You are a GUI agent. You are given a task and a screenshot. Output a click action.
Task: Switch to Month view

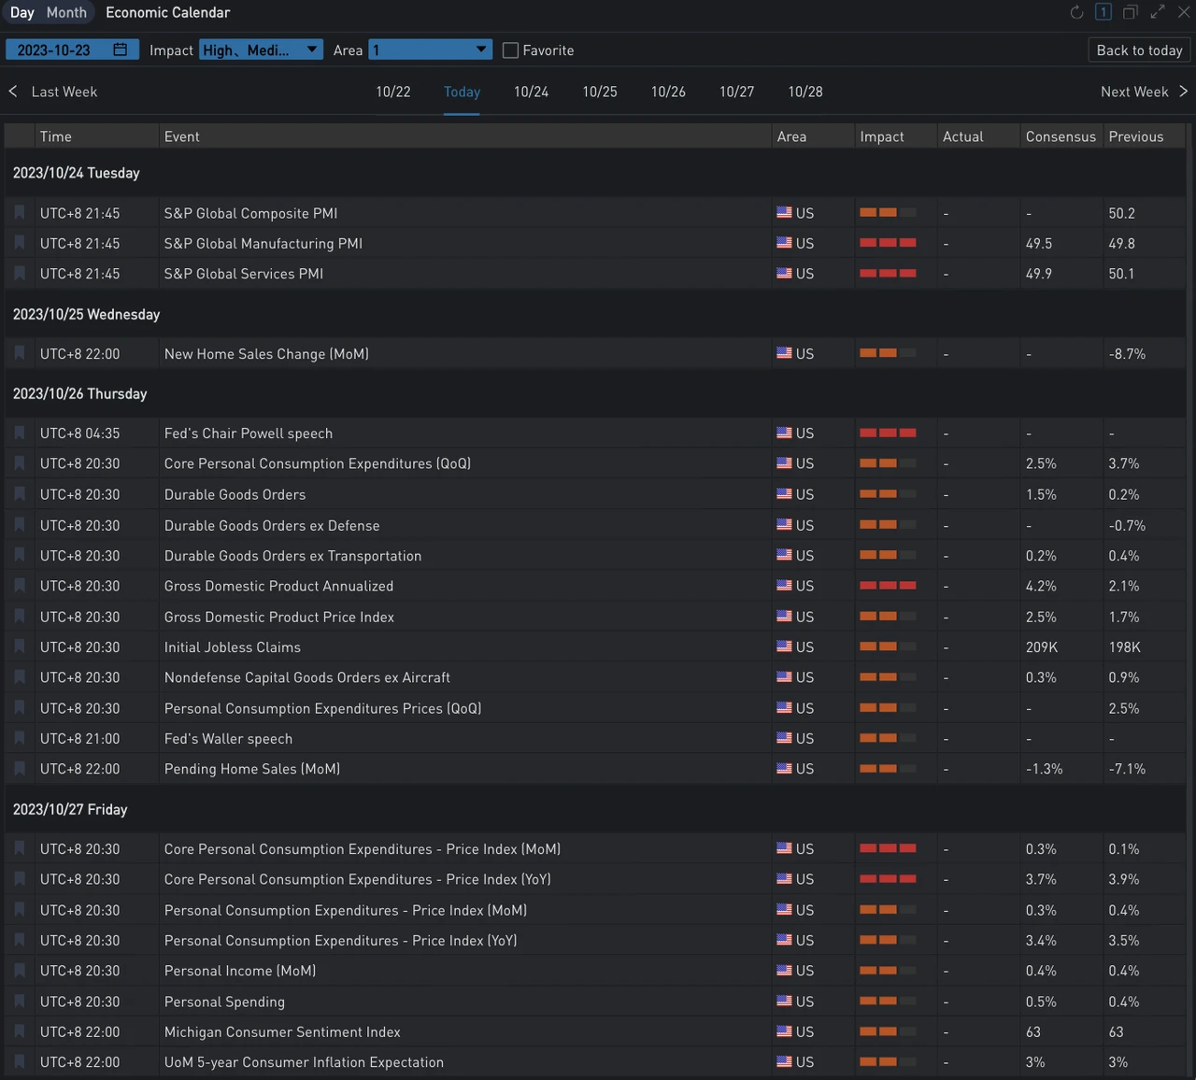tap(66, 12)
